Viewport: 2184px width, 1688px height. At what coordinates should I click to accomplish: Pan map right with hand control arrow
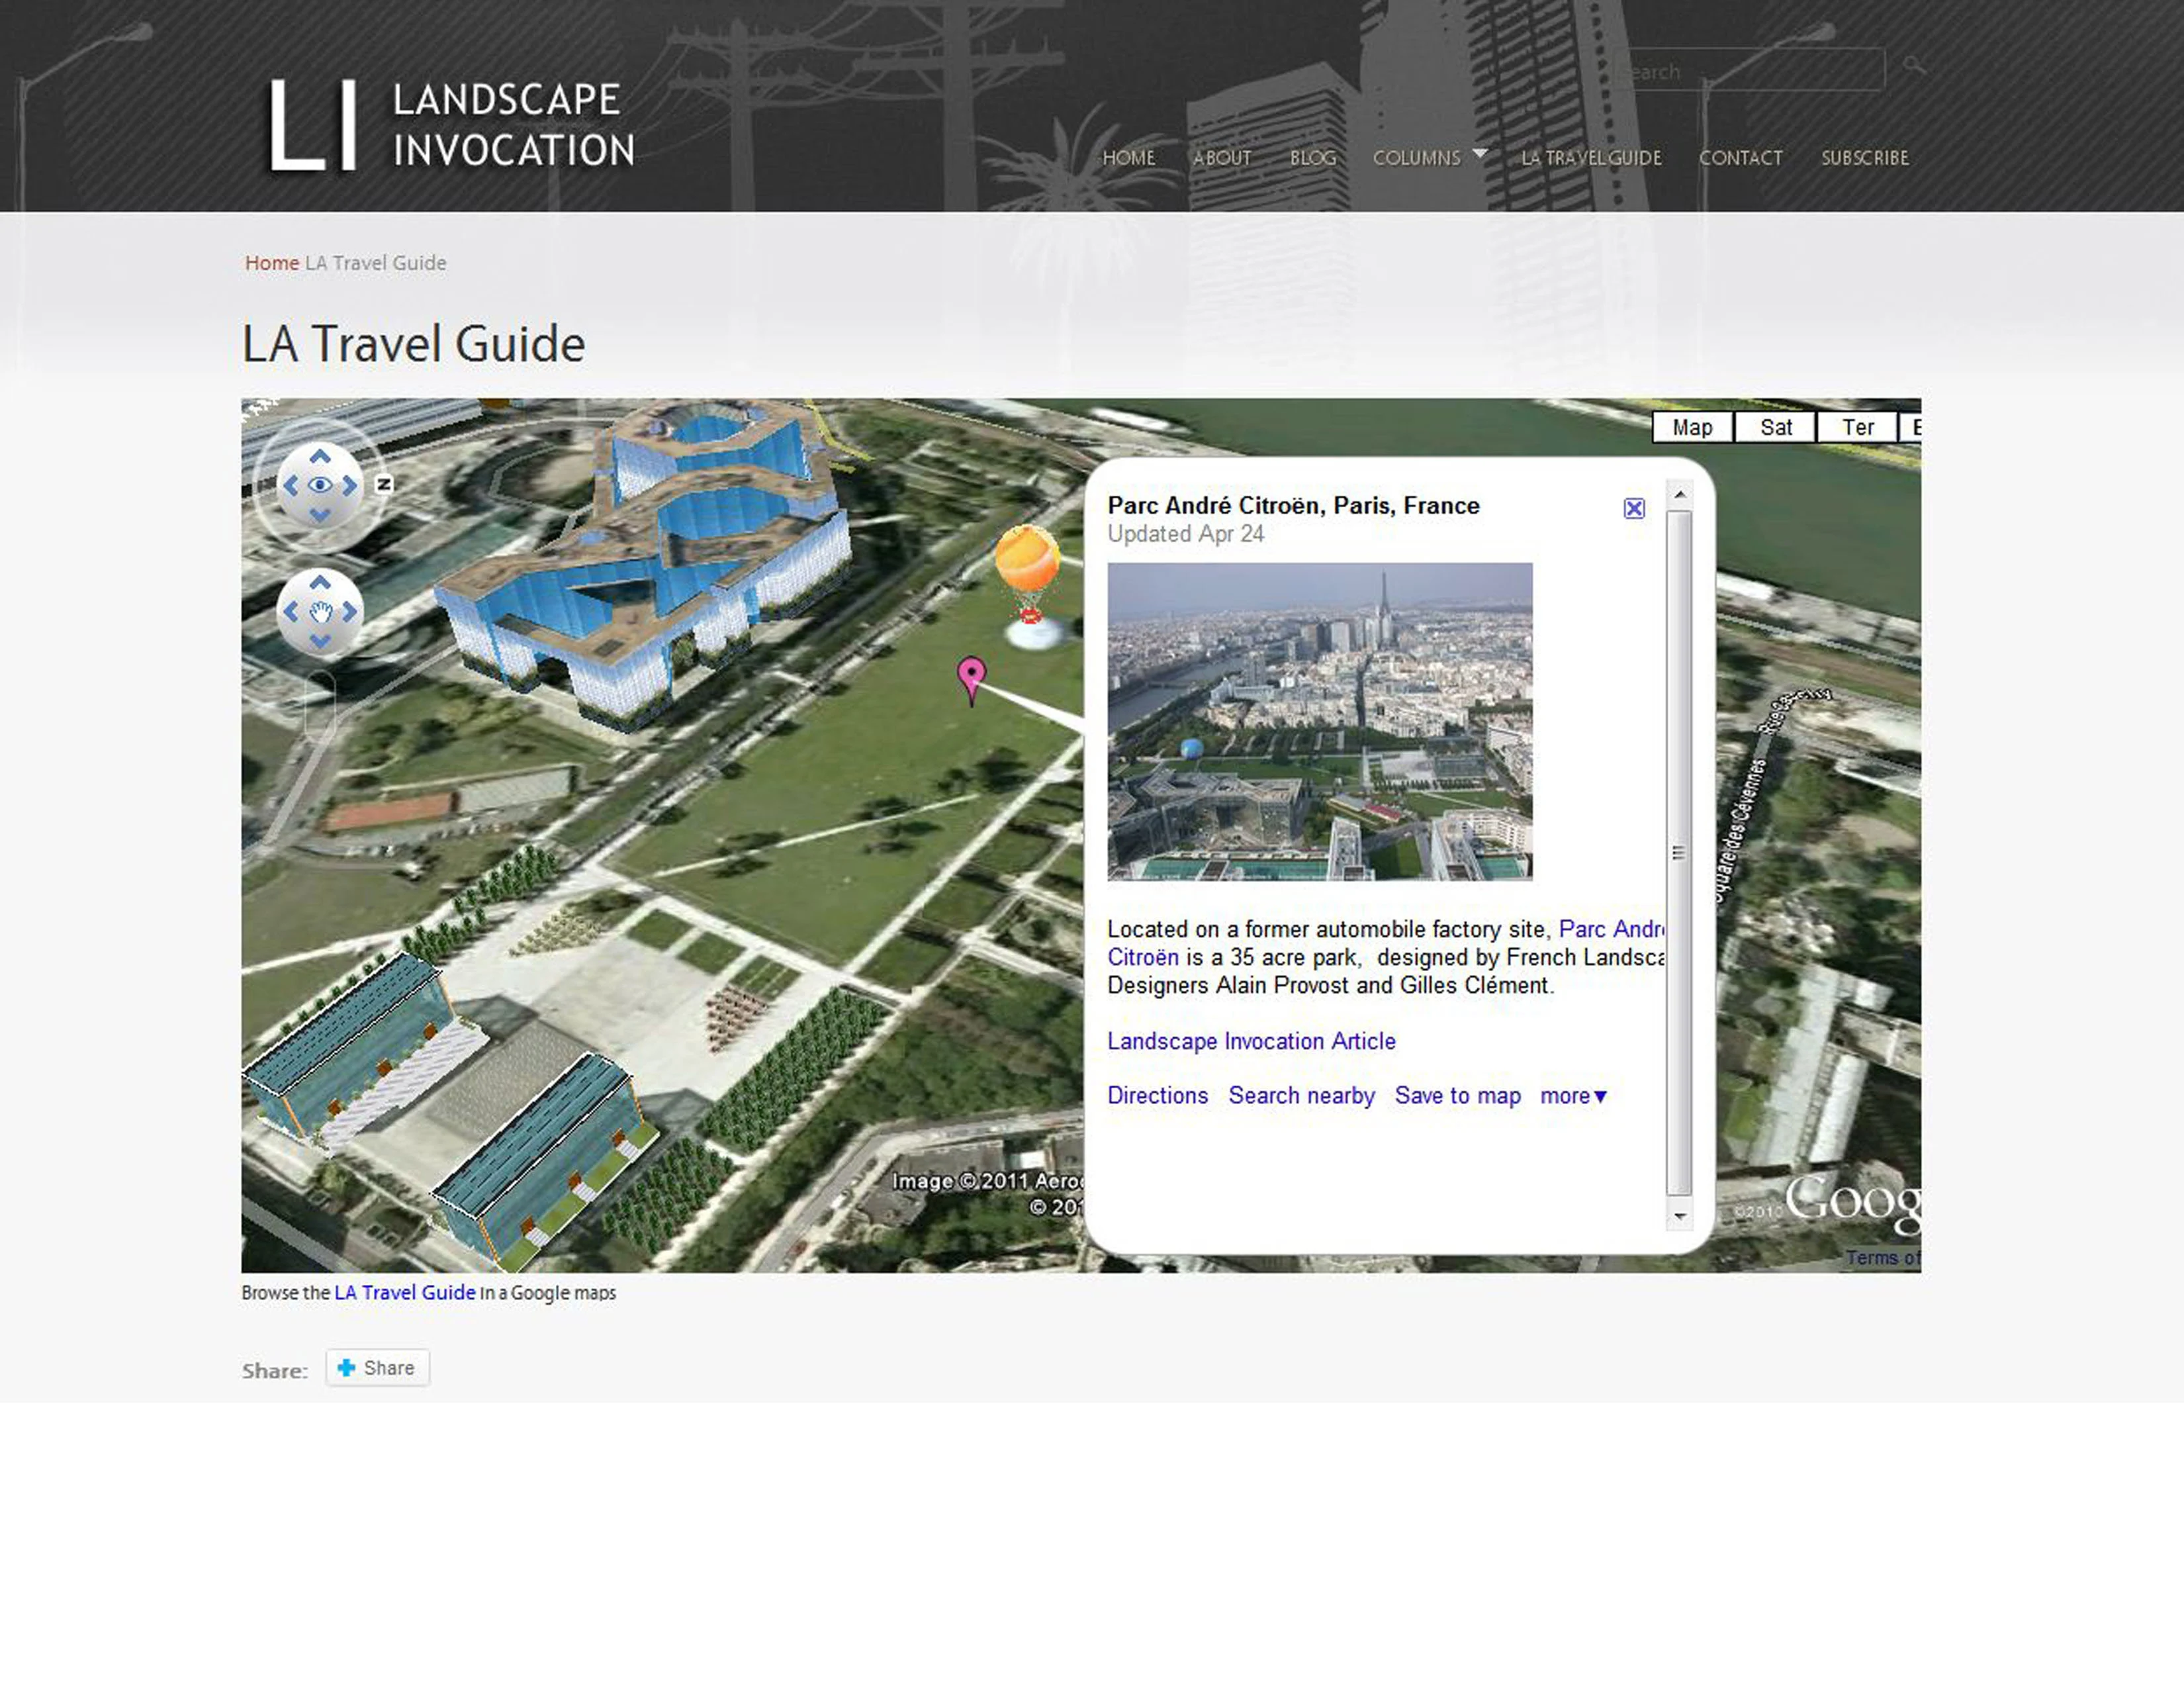[x=349, y=612]
